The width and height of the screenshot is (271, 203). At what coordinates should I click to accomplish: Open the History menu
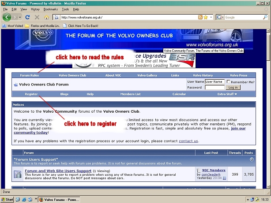(35, 9)
